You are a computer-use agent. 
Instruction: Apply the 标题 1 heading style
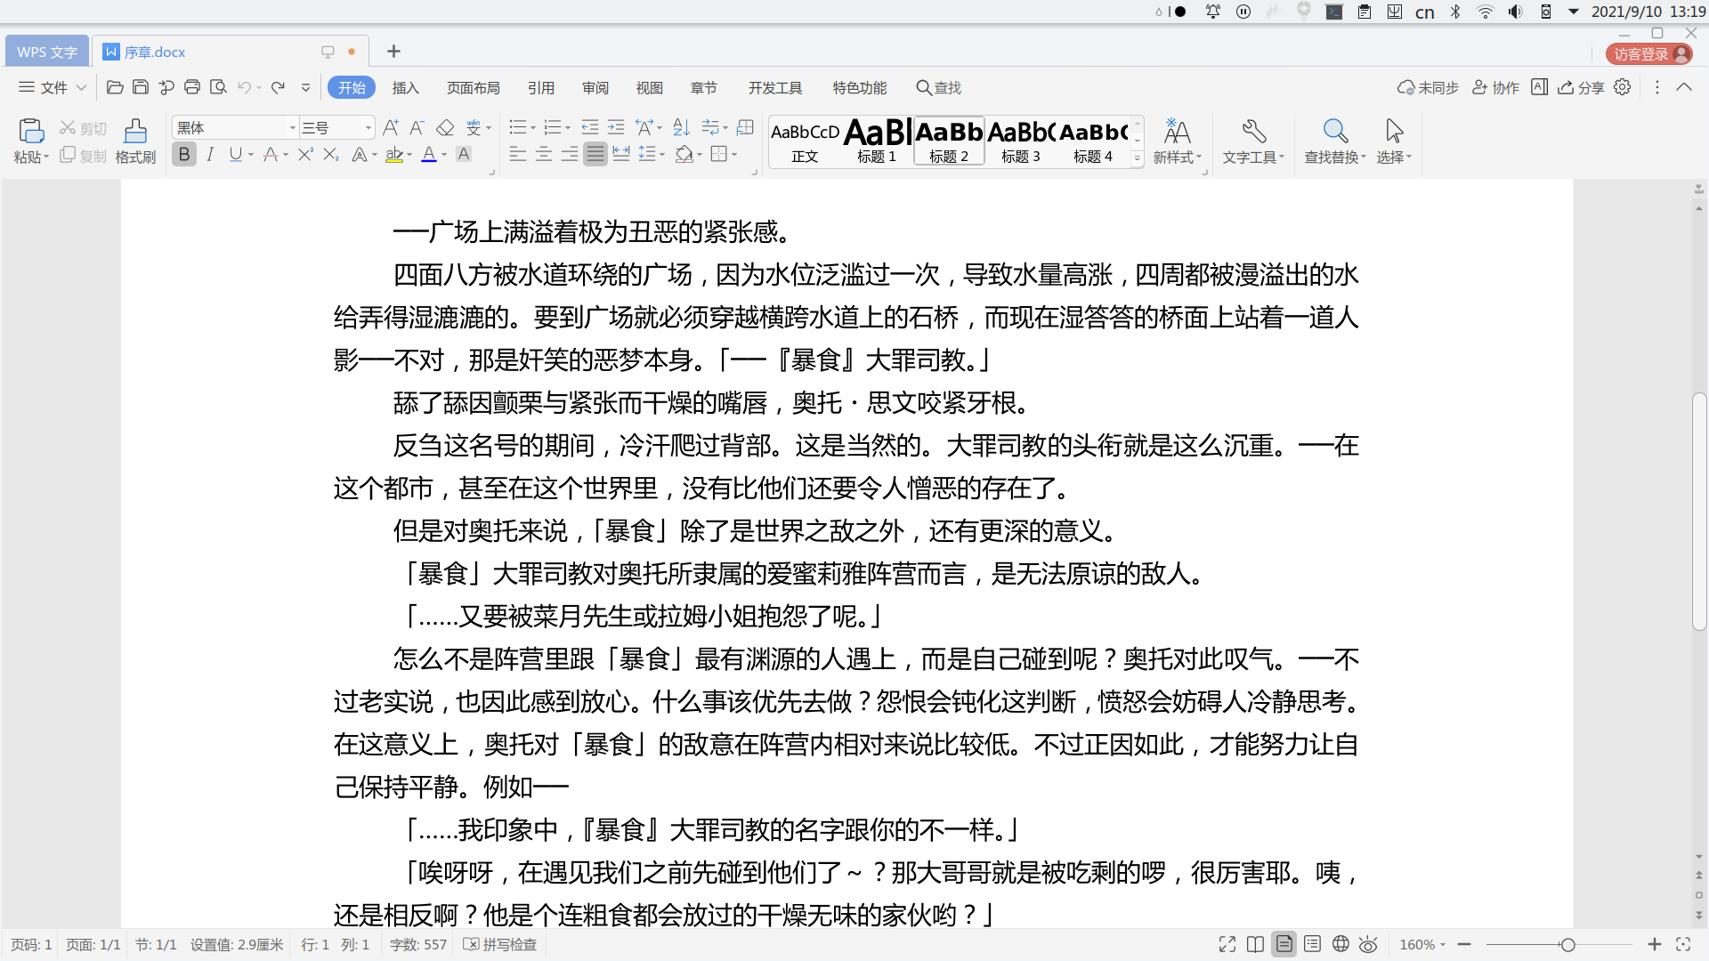877,141
